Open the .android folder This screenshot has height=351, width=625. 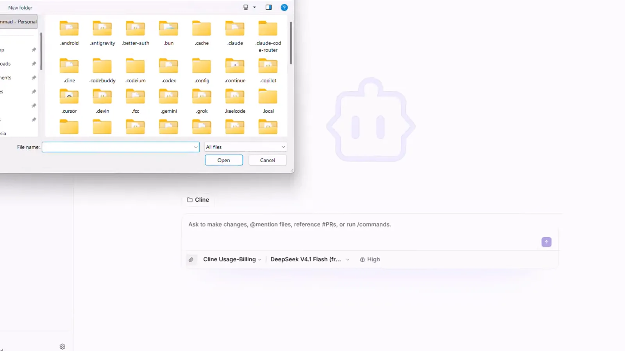coord(69,34)
